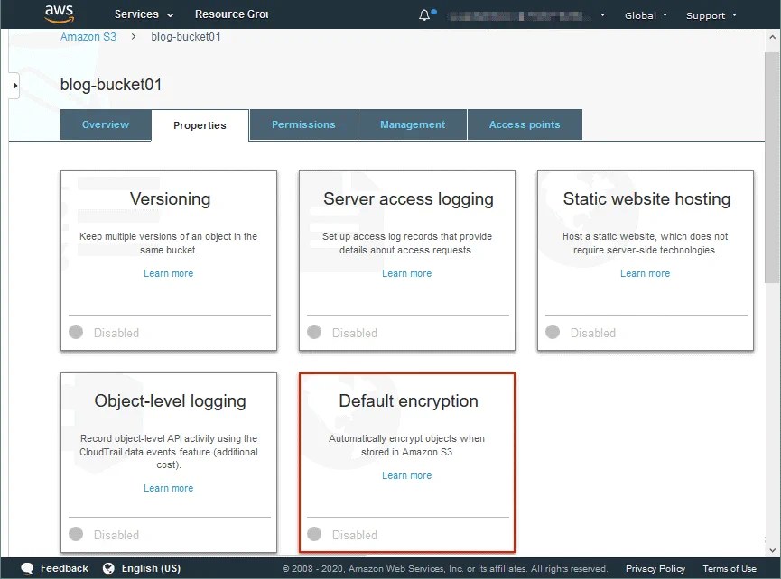
Task: Open the Services menu
Action: pyautogui.click(x=138, y=14)
